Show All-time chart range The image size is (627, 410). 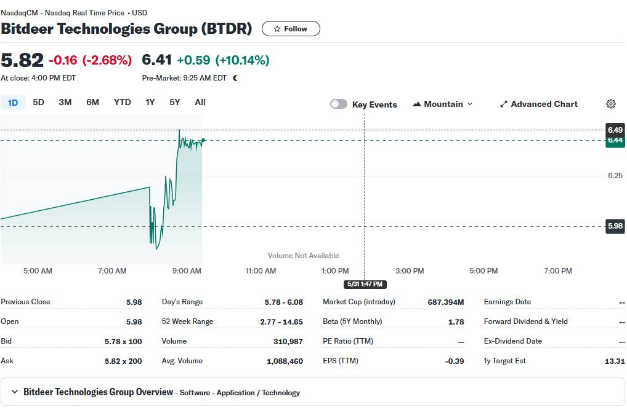coord(200,103)
